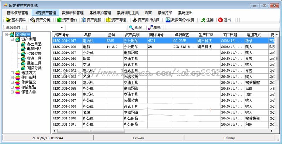Viewport: 282px width, 144px height.
Task: Click the 资产增加 toolbar icon
Action: tap(59, 20)
